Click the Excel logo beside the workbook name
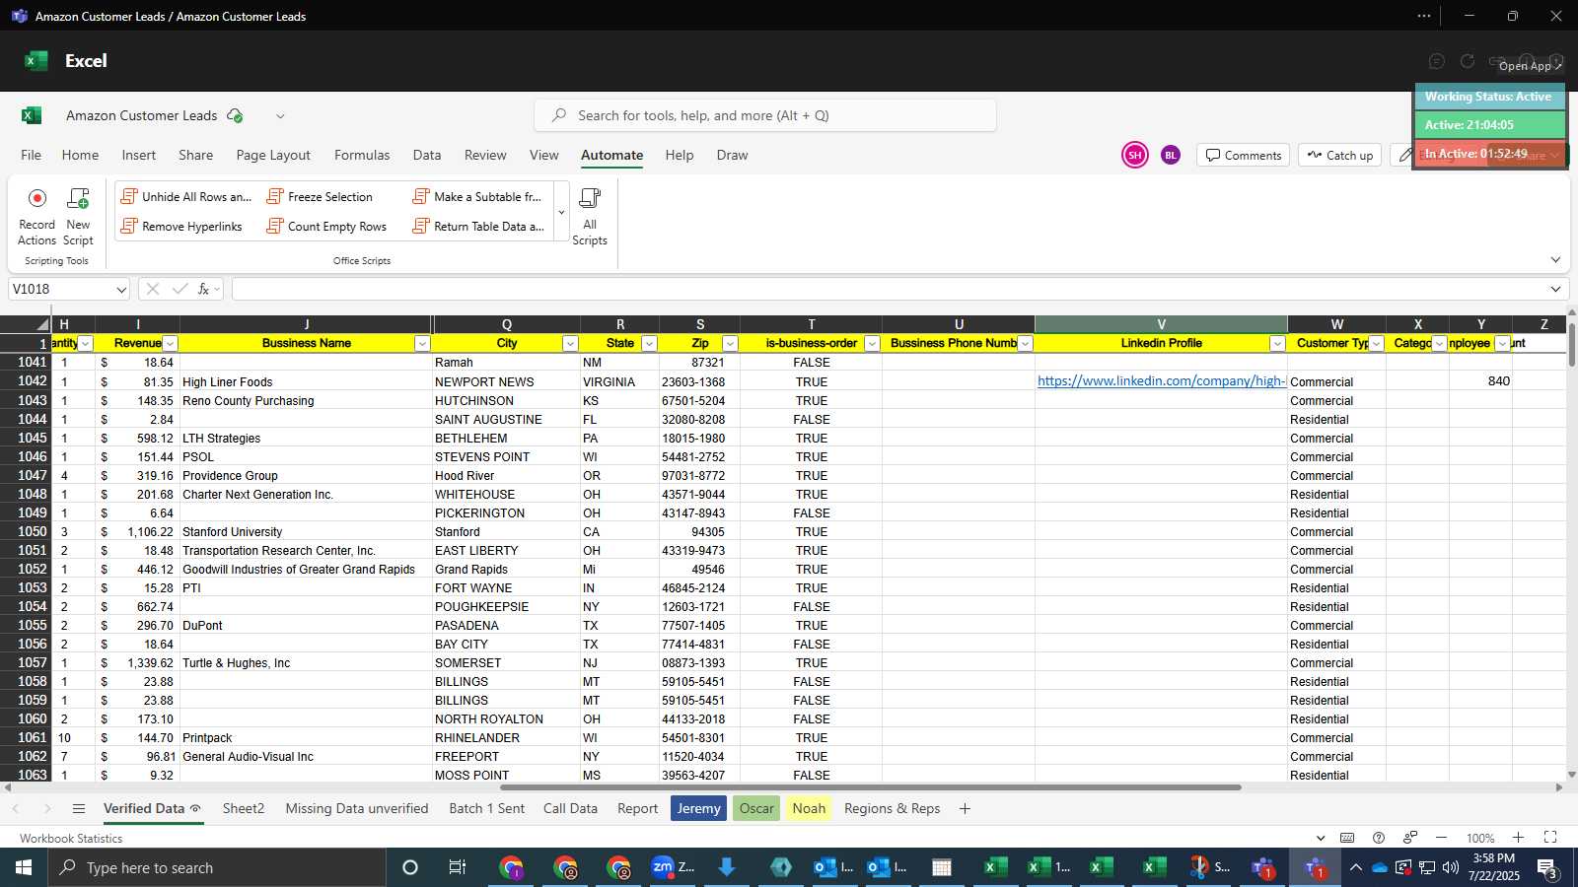 (32, 115)
